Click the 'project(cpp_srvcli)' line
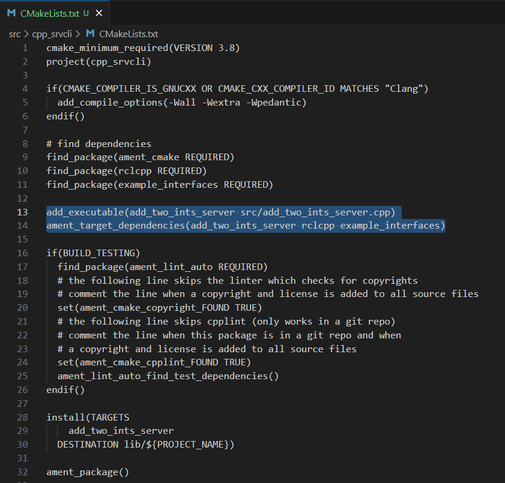Screen dimensions: 505x483 (98, 62)
